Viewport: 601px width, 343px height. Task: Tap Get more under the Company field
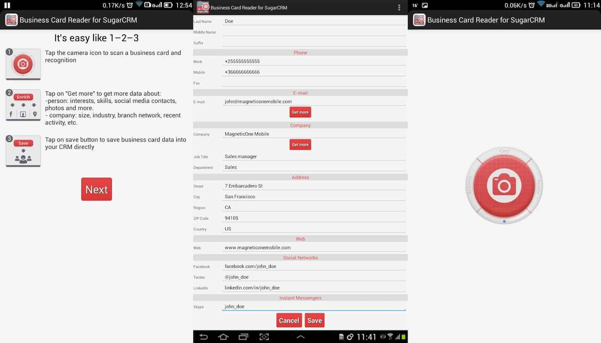[300, 144]
